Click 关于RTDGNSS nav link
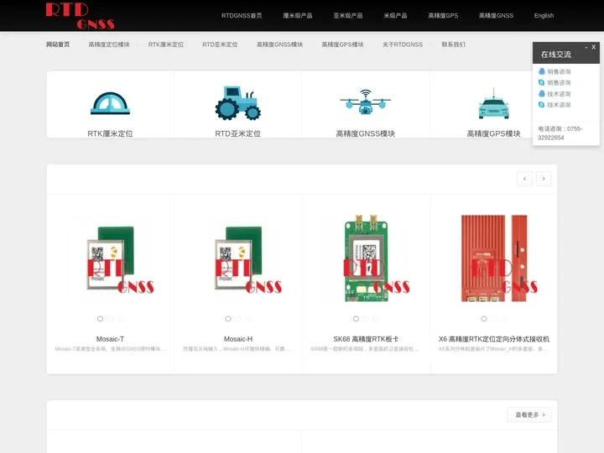Screen dimensions: 604x453 (x=403, y=44)
